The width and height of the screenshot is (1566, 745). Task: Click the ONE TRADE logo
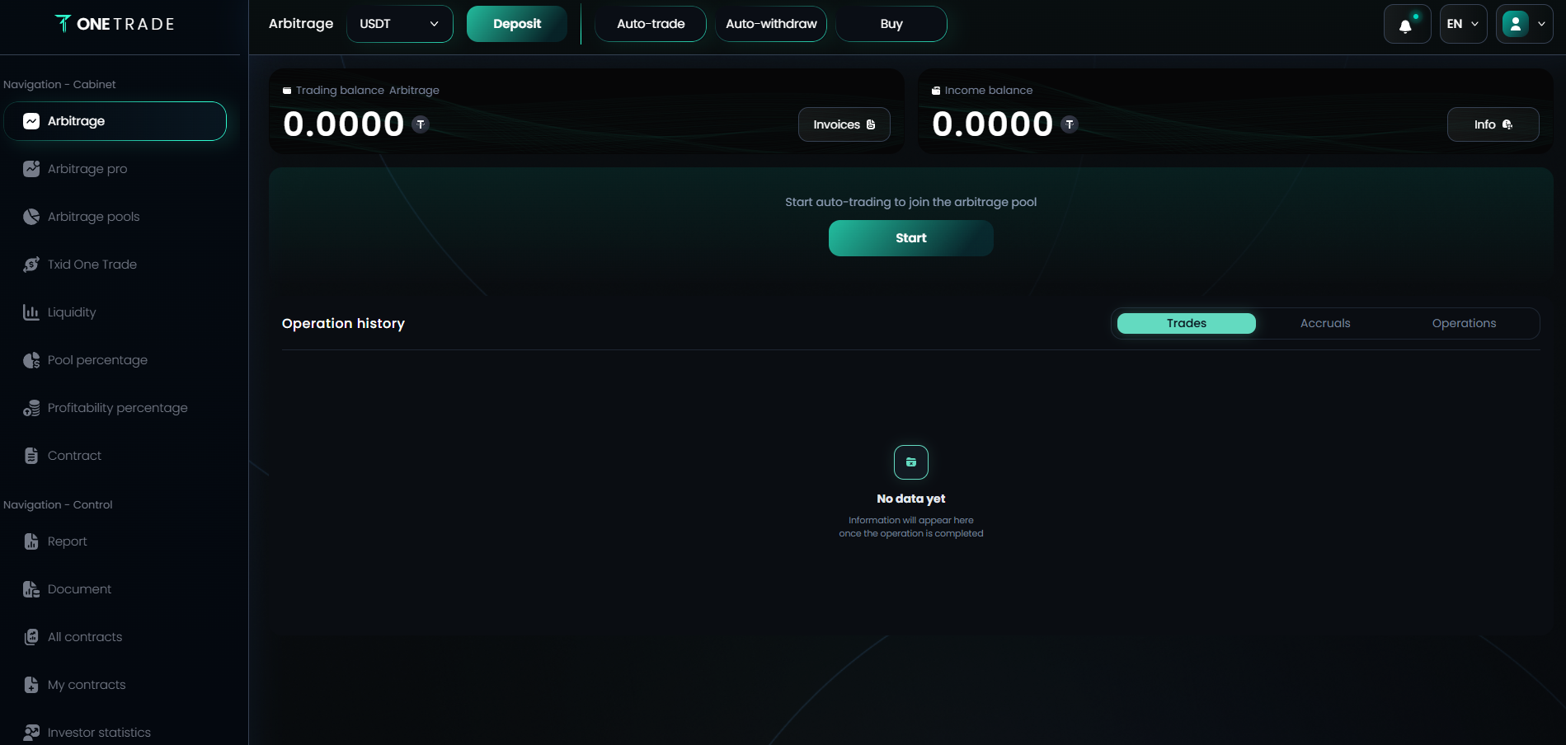click(115, 24)
